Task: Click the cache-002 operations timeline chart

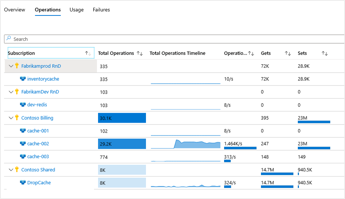Action: pyautogui.click(x=185, y=144)
